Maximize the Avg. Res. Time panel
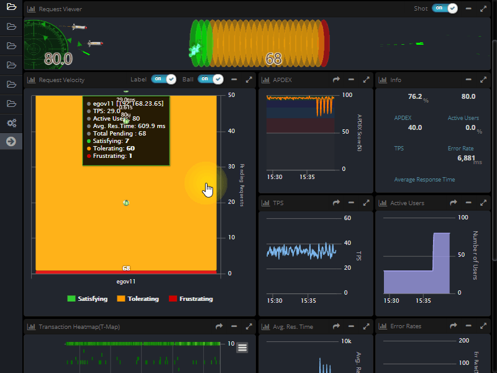 (x=367, y=326)
